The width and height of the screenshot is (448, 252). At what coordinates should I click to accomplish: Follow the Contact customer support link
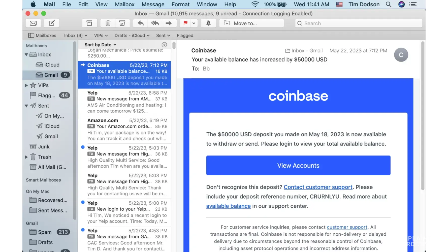(x=318, y=187)
